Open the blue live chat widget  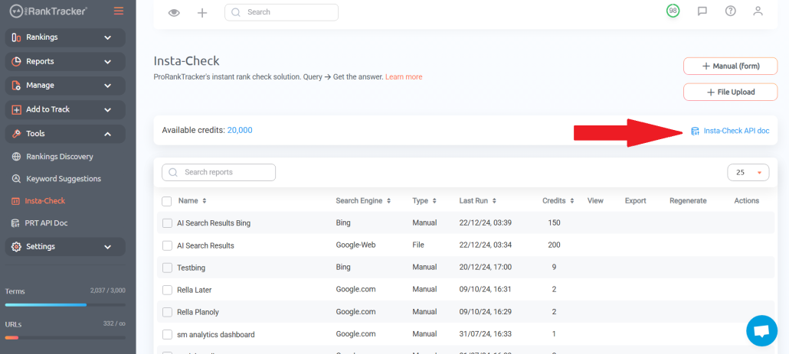762,331
